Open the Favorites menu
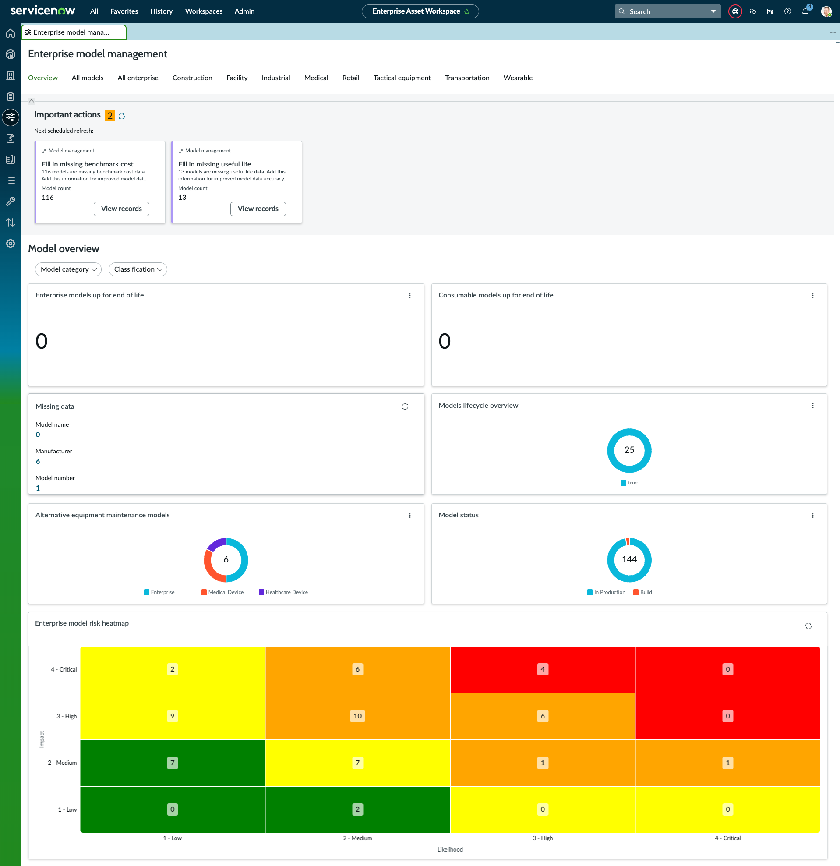The width and height of the screenshot is (840, 866). 124,11
